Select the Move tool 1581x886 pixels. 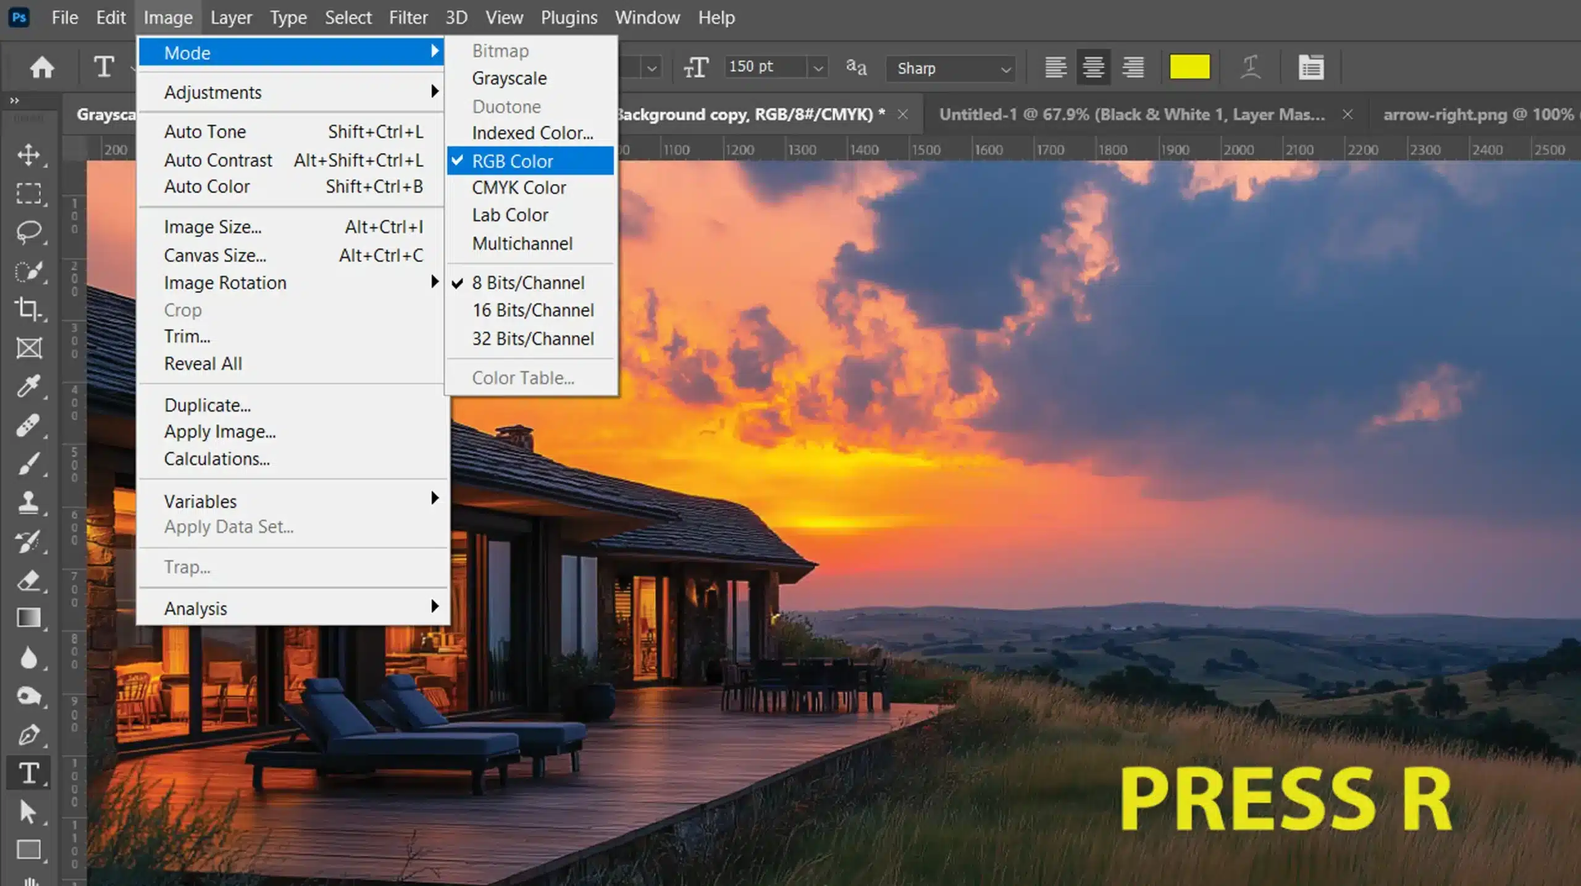point(28,154)
